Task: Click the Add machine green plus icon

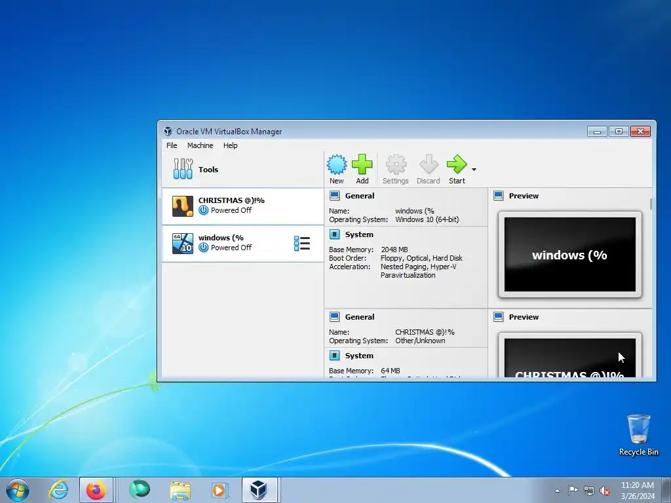Action: pos(362,164)
